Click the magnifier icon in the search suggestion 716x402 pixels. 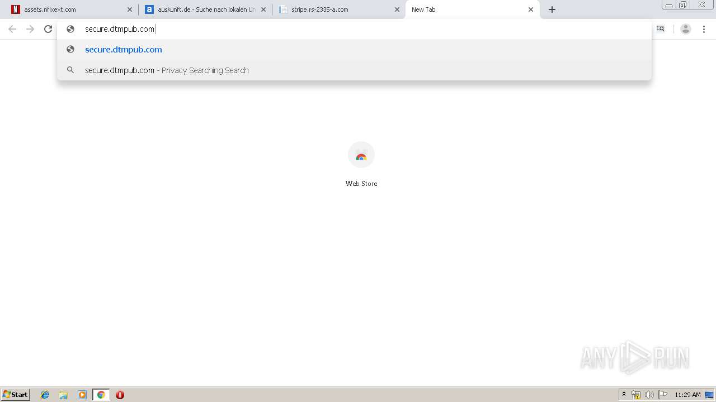pyautogui.click(x=70, y=70)
